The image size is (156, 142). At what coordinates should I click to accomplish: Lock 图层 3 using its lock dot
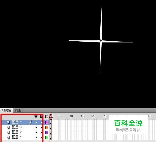41,128
